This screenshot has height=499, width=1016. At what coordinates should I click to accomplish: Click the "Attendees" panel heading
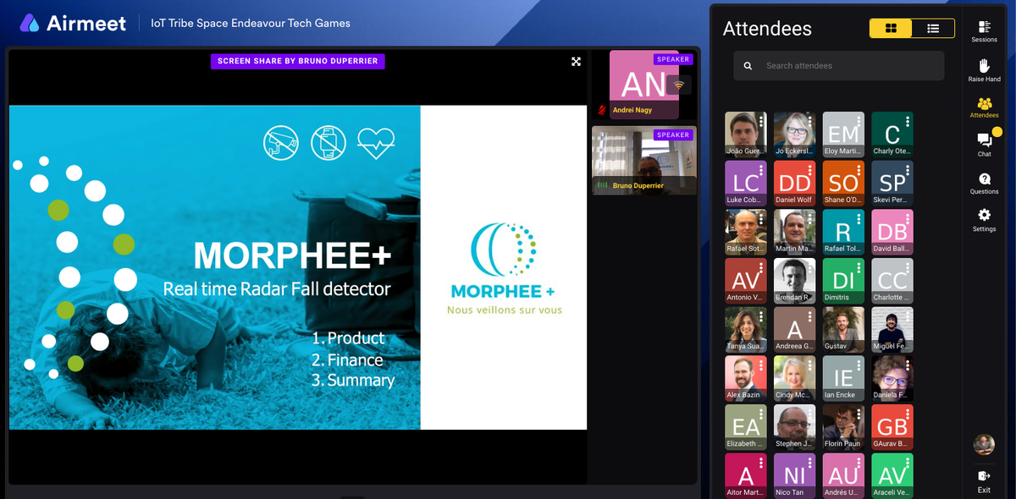tap(767, 29)
